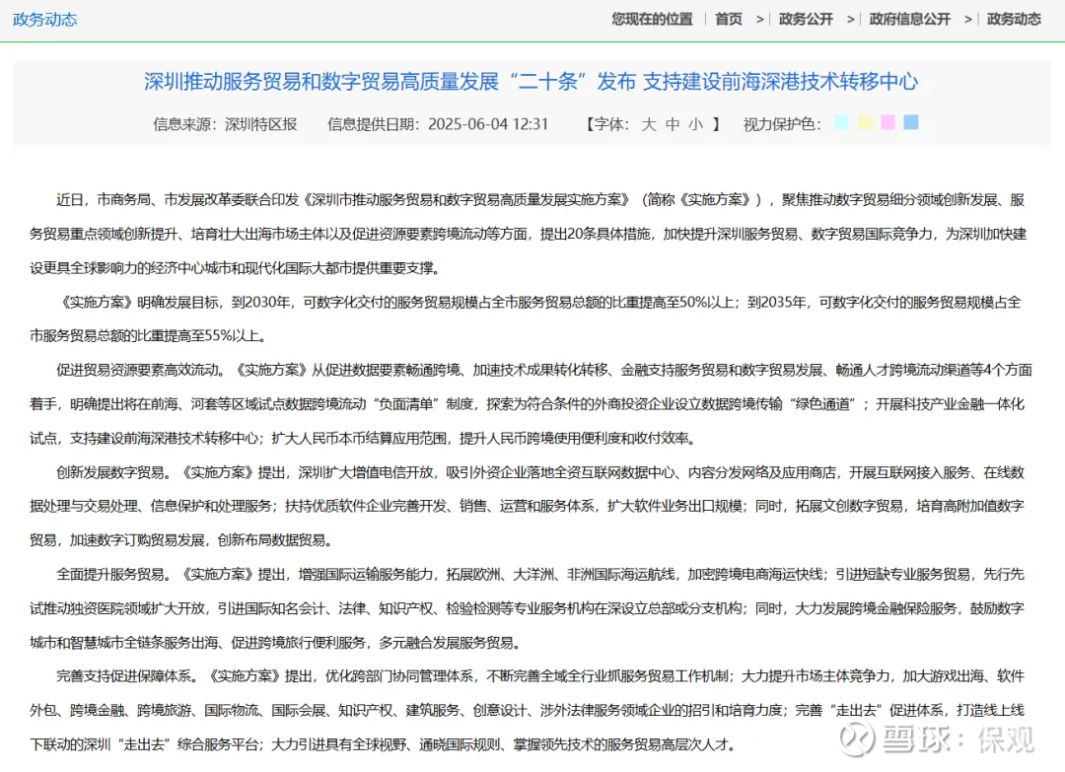Click paragraph starting with 全面提升服务贸易
Image resolution: width=1065 pixels, height=772 pixels.
tap(527, 608)
